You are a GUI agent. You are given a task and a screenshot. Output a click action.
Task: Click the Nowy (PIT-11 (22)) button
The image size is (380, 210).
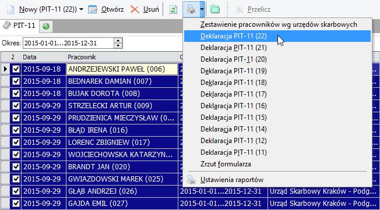[41, 9]
